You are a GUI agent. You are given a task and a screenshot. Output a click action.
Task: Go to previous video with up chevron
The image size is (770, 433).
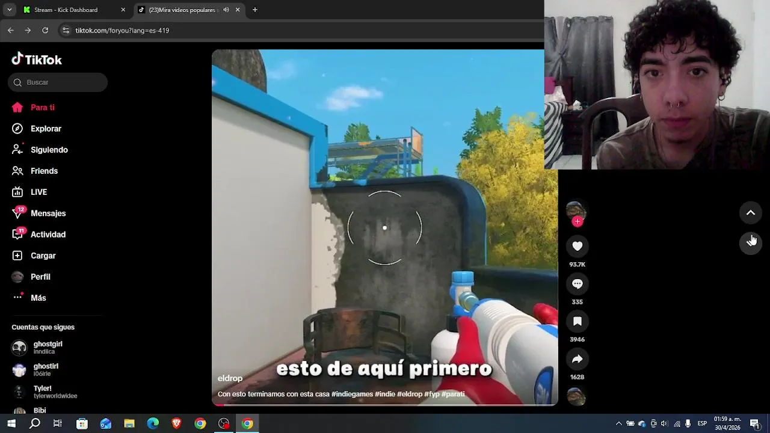751,213
